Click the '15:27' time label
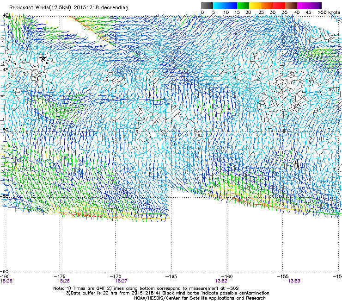 (121, 281)
